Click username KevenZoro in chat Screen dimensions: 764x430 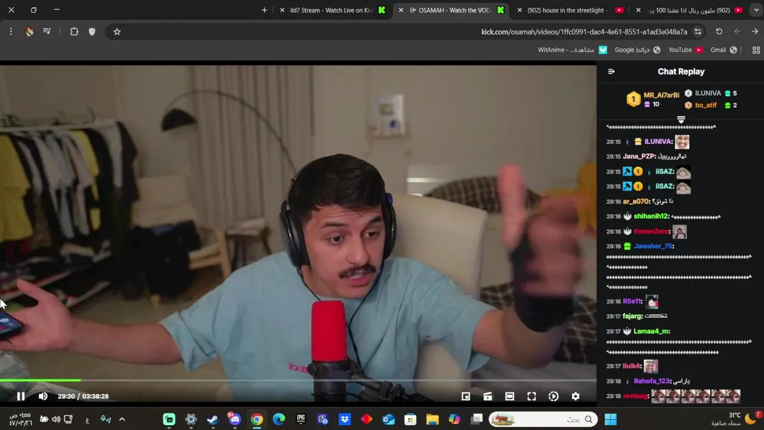[652, 231]
